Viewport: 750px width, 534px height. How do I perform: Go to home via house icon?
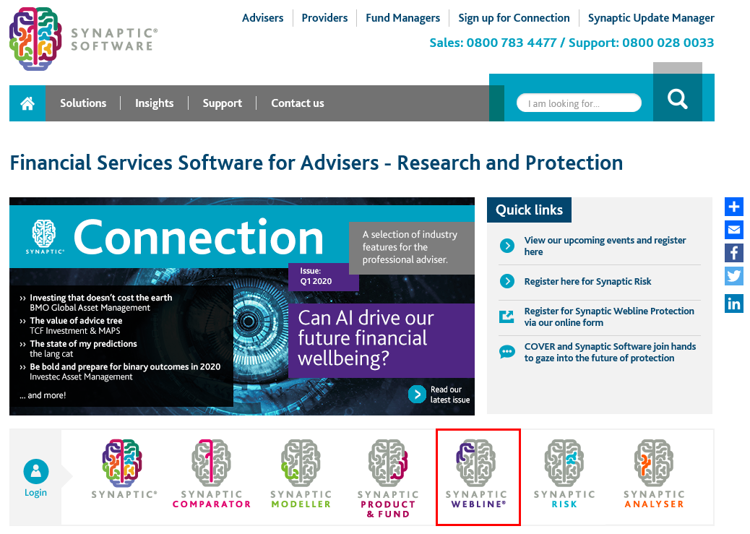tap(27, 103)
